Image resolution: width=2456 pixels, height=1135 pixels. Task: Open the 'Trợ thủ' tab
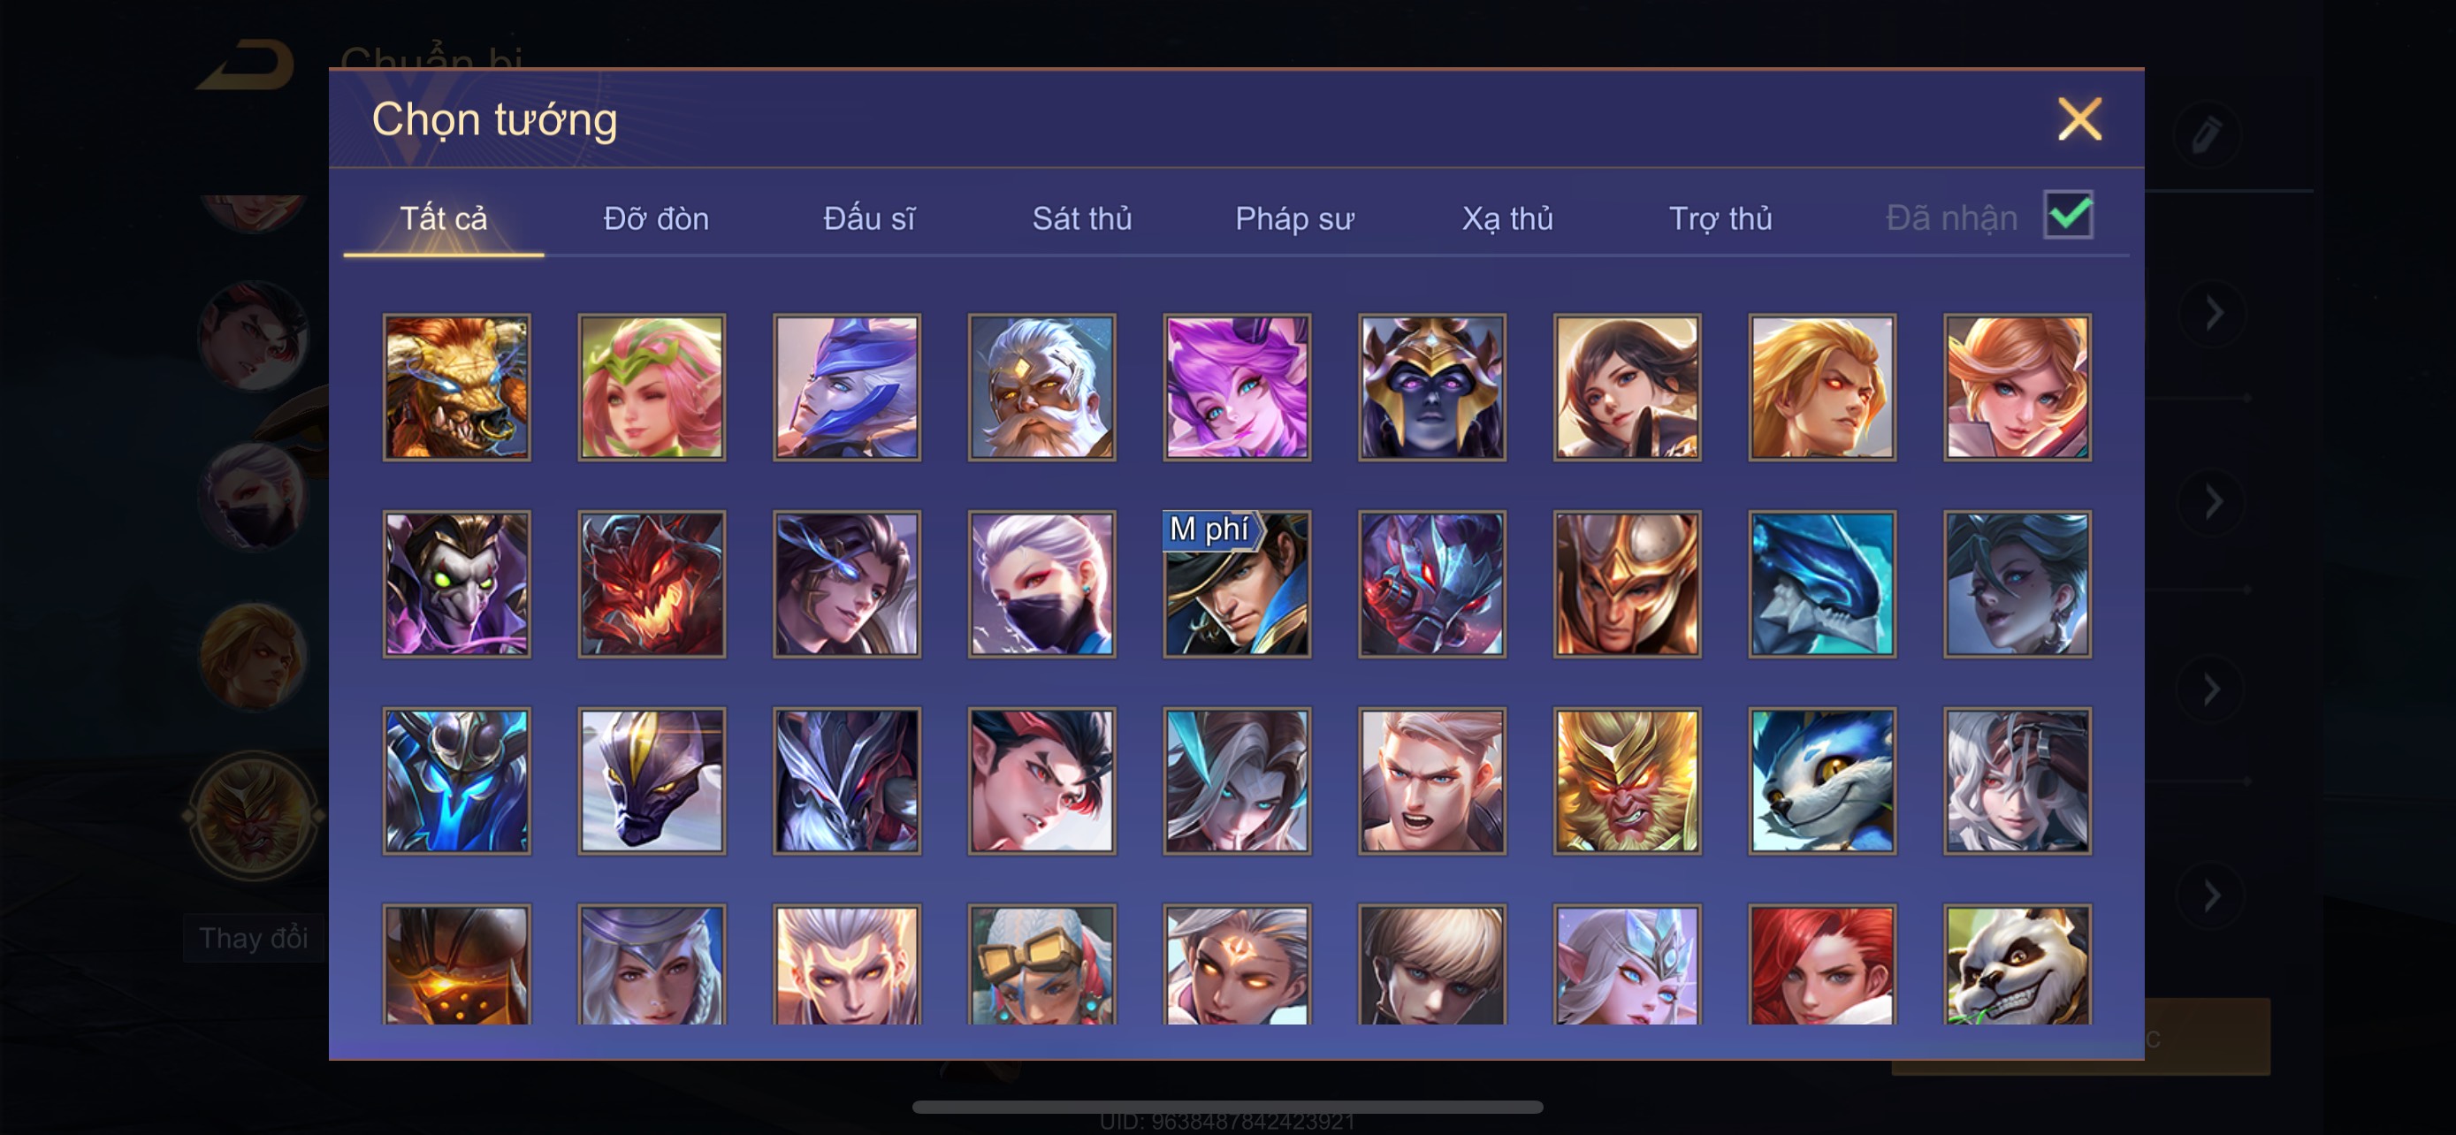point(1720,218)
